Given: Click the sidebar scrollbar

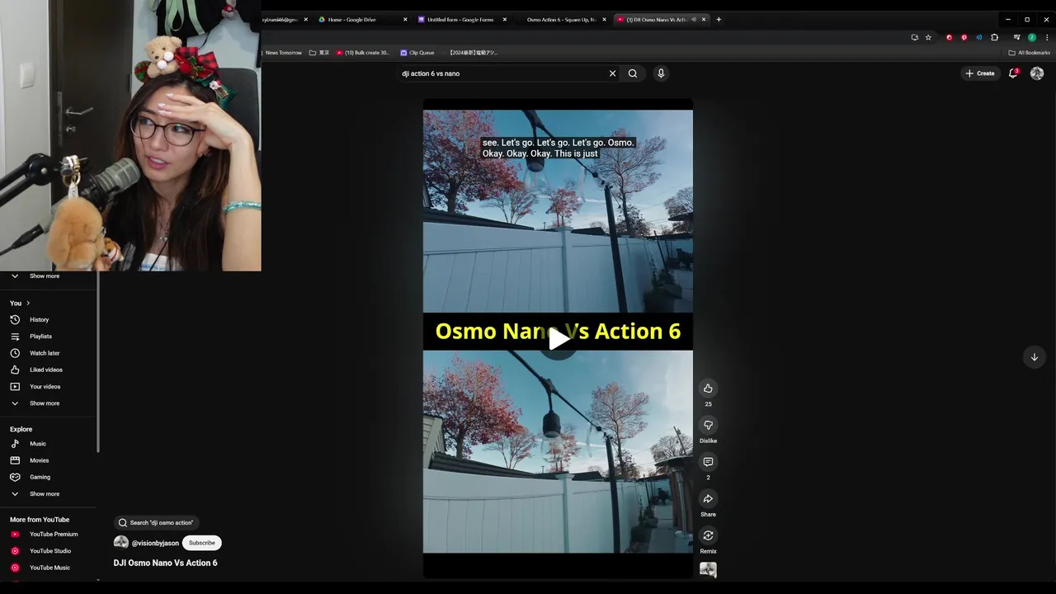Looking at the screenshot, I should point(98,363).
